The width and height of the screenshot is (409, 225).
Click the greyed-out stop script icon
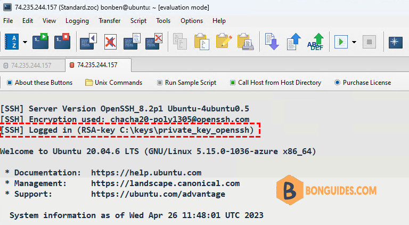(369, 42)
